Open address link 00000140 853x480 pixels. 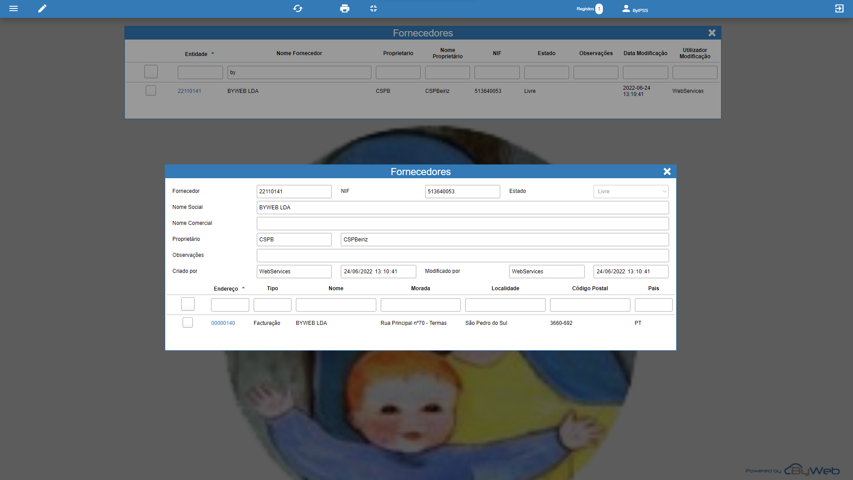tap(223, 323)
